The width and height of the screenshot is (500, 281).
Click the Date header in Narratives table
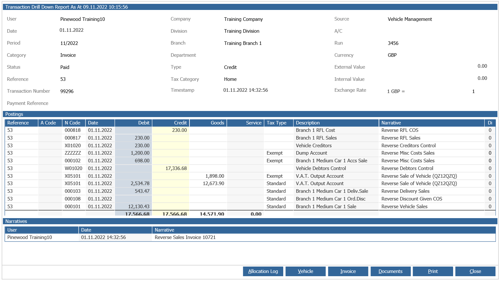[x=115, y=230]
